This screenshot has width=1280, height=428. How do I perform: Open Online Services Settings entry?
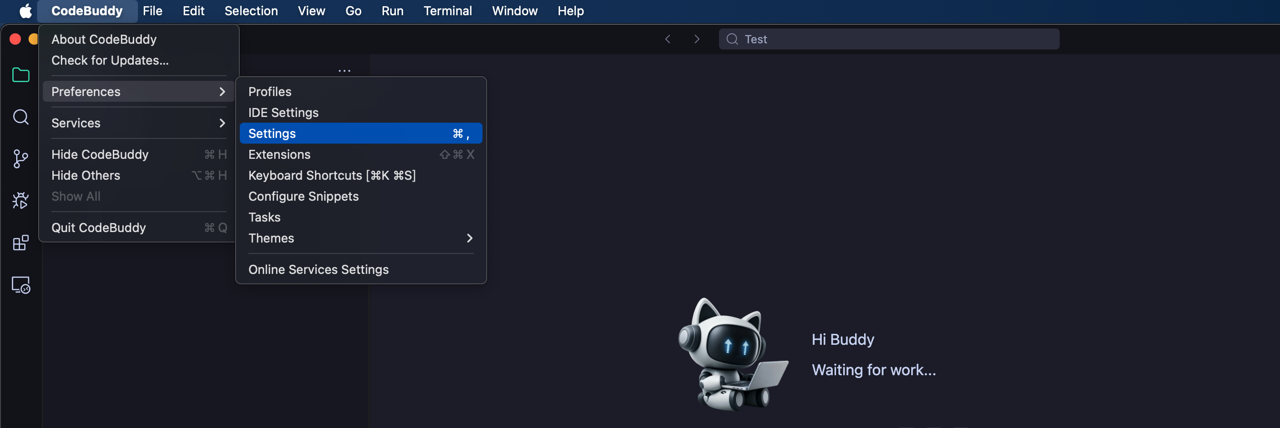pyautogui.click(x=318, y=270)
